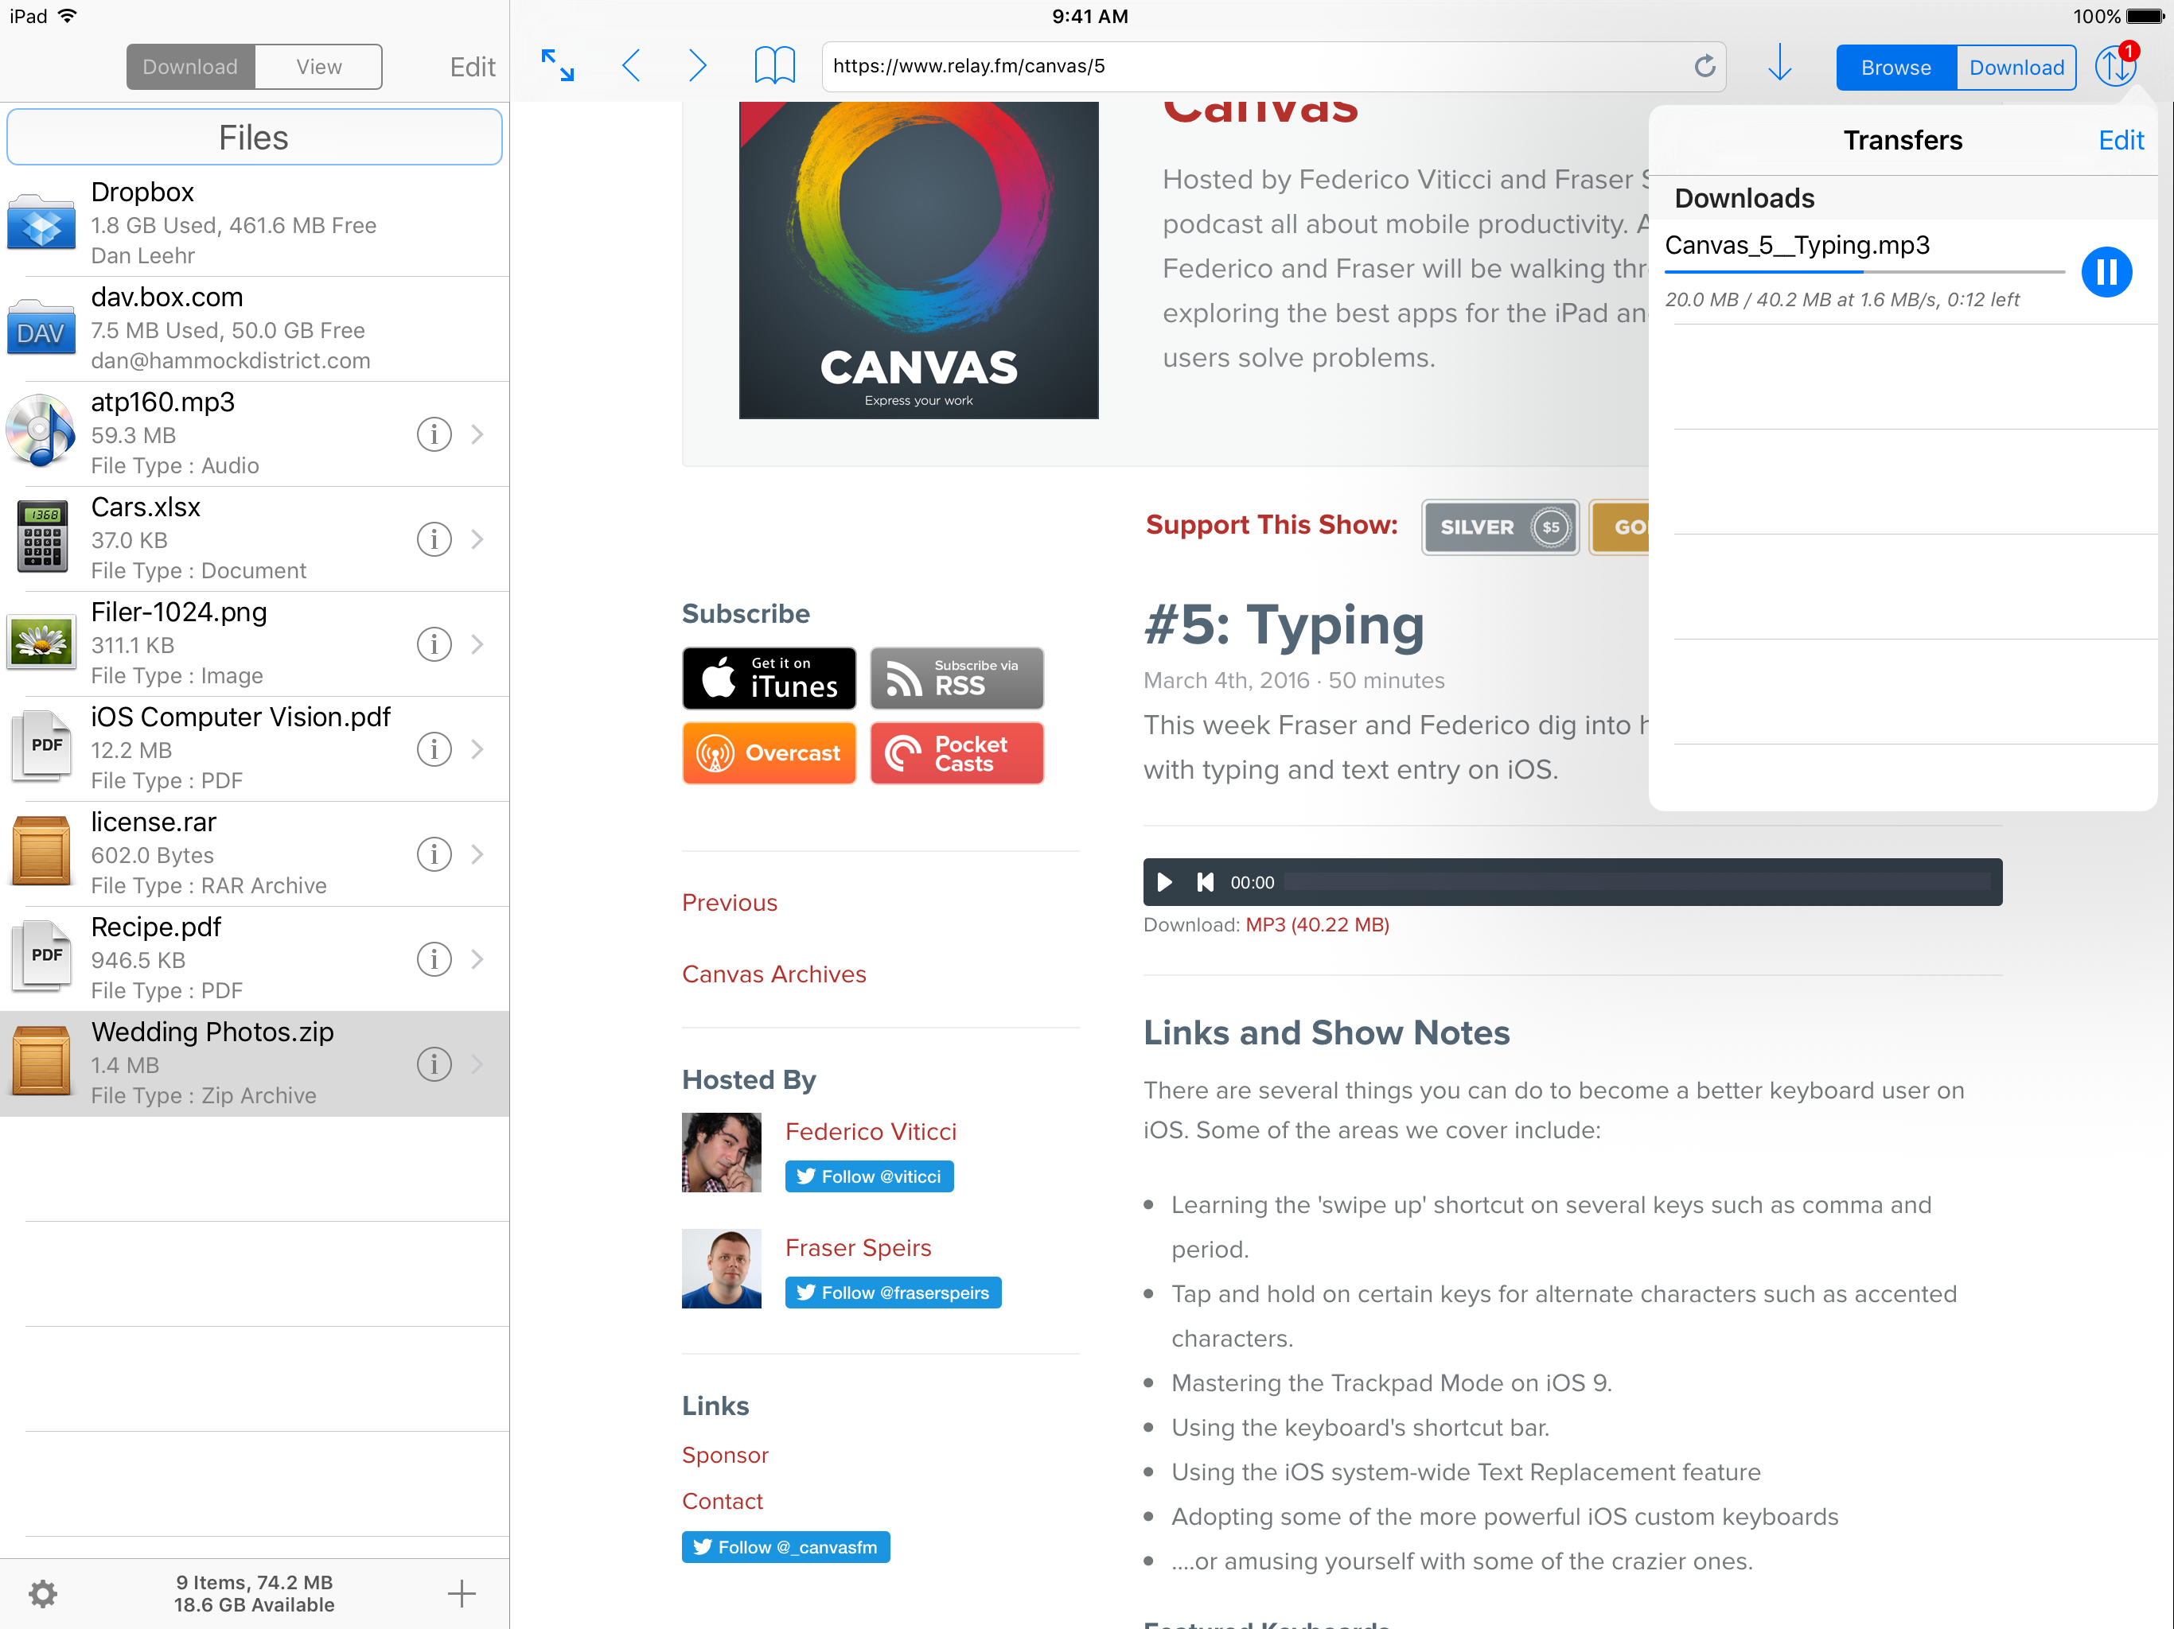Open the bookmarks book icon
The image size is (2174, 1629).
tap(774, 66)
